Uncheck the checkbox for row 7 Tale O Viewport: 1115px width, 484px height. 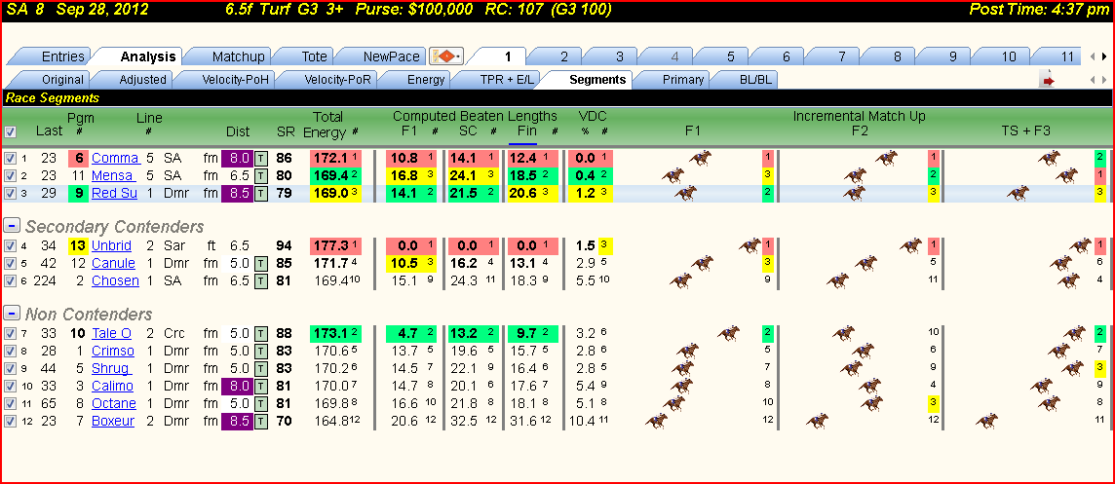click(10, 333)
